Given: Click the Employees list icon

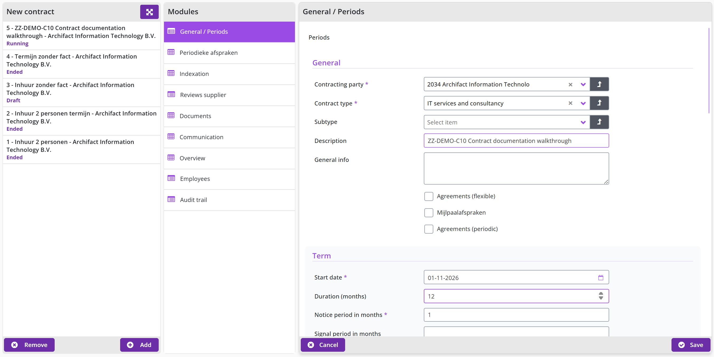Looking at the screenshot, I should [171, 178].
